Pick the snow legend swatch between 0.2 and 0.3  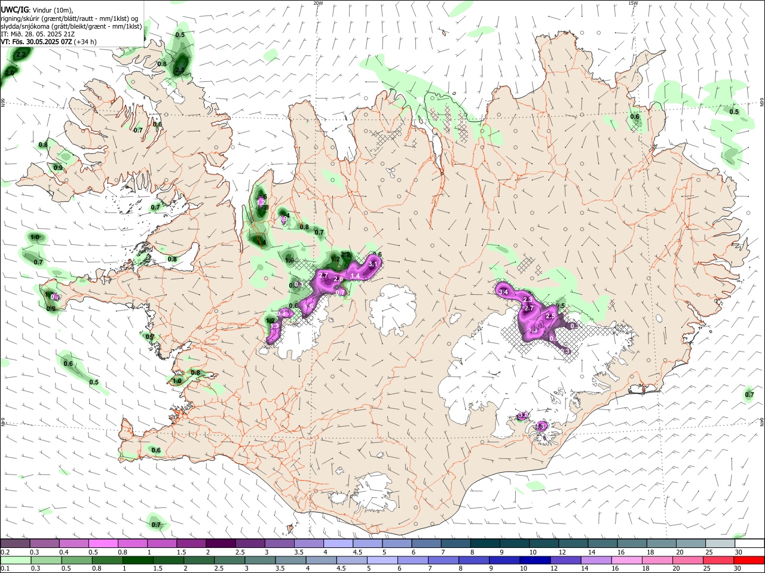15,543
